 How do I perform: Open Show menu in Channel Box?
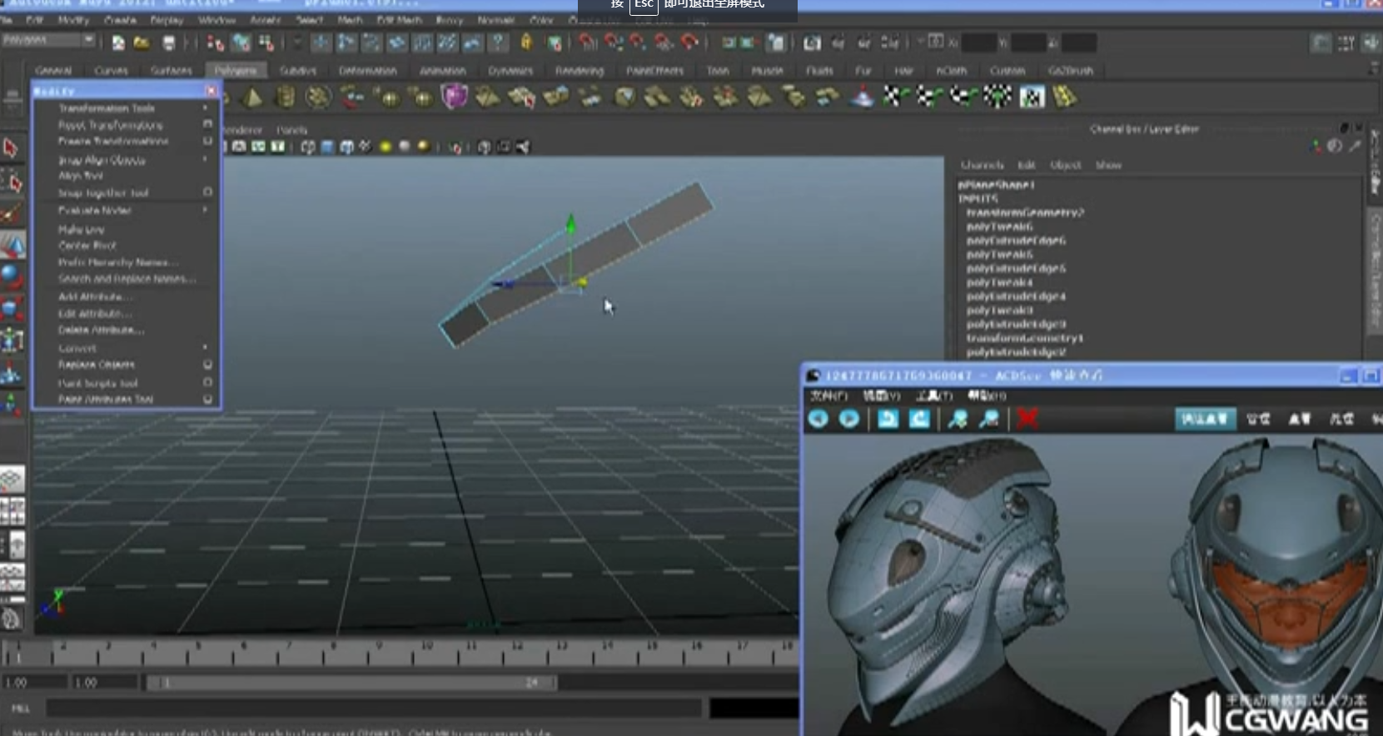coord(1108,165)
